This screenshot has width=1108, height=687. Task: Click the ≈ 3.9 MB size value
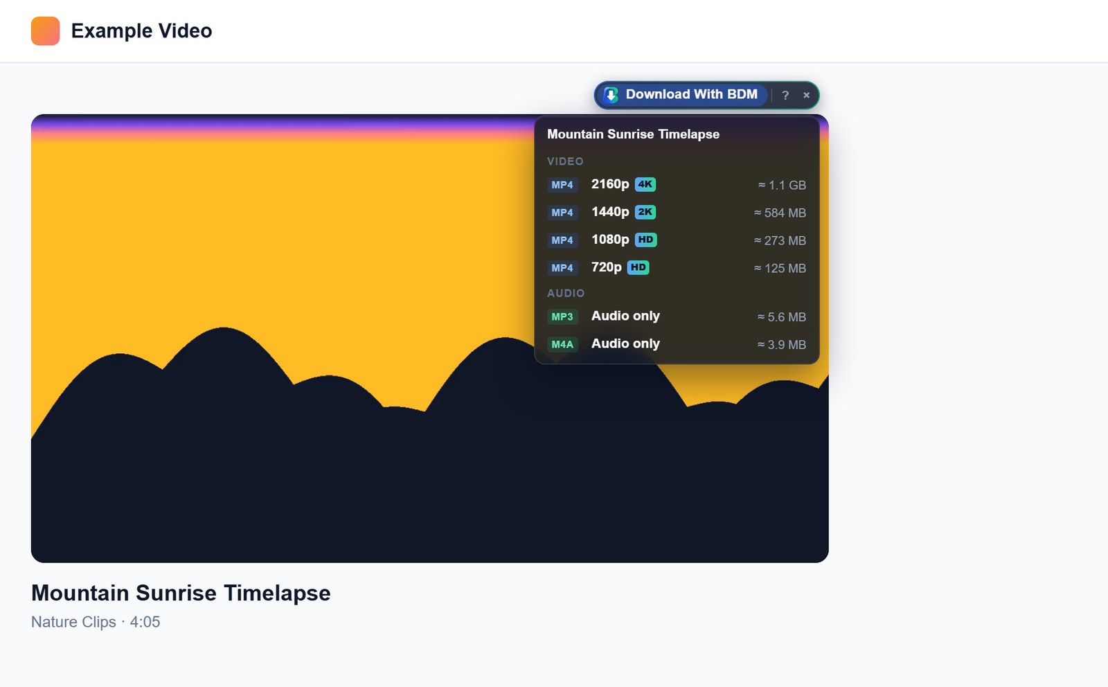point(782,344)
